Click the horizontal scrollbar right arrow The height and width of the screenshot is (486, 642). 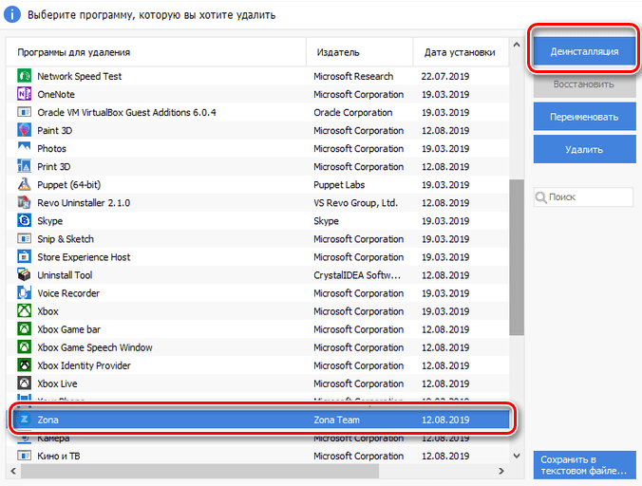(x=501, y=471)
